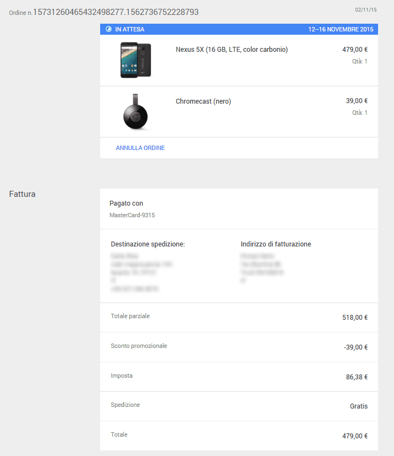Click the final Totale amount
The height and width of the screenshot is (456, 394).
point(355,436)
